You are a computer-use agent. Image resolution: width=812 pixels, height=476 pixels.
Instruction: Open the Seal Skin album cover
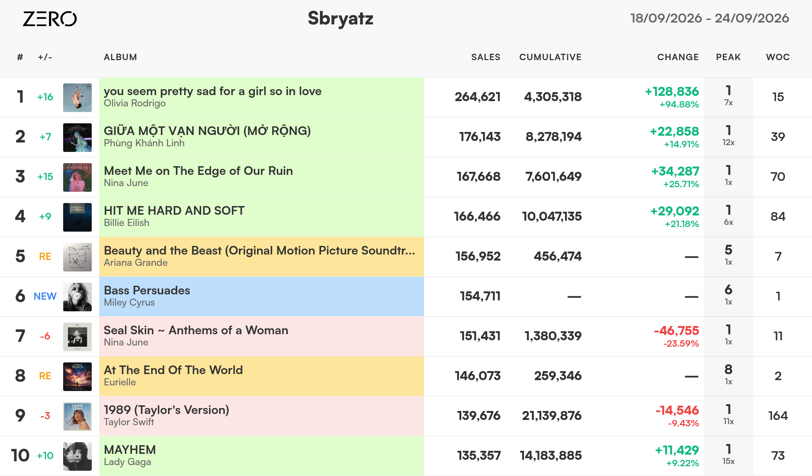pos(77,337)
